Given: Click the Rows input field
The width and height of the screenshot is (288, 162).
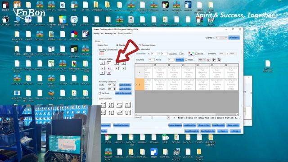Looking at the screenshot, I should [171, 60].
